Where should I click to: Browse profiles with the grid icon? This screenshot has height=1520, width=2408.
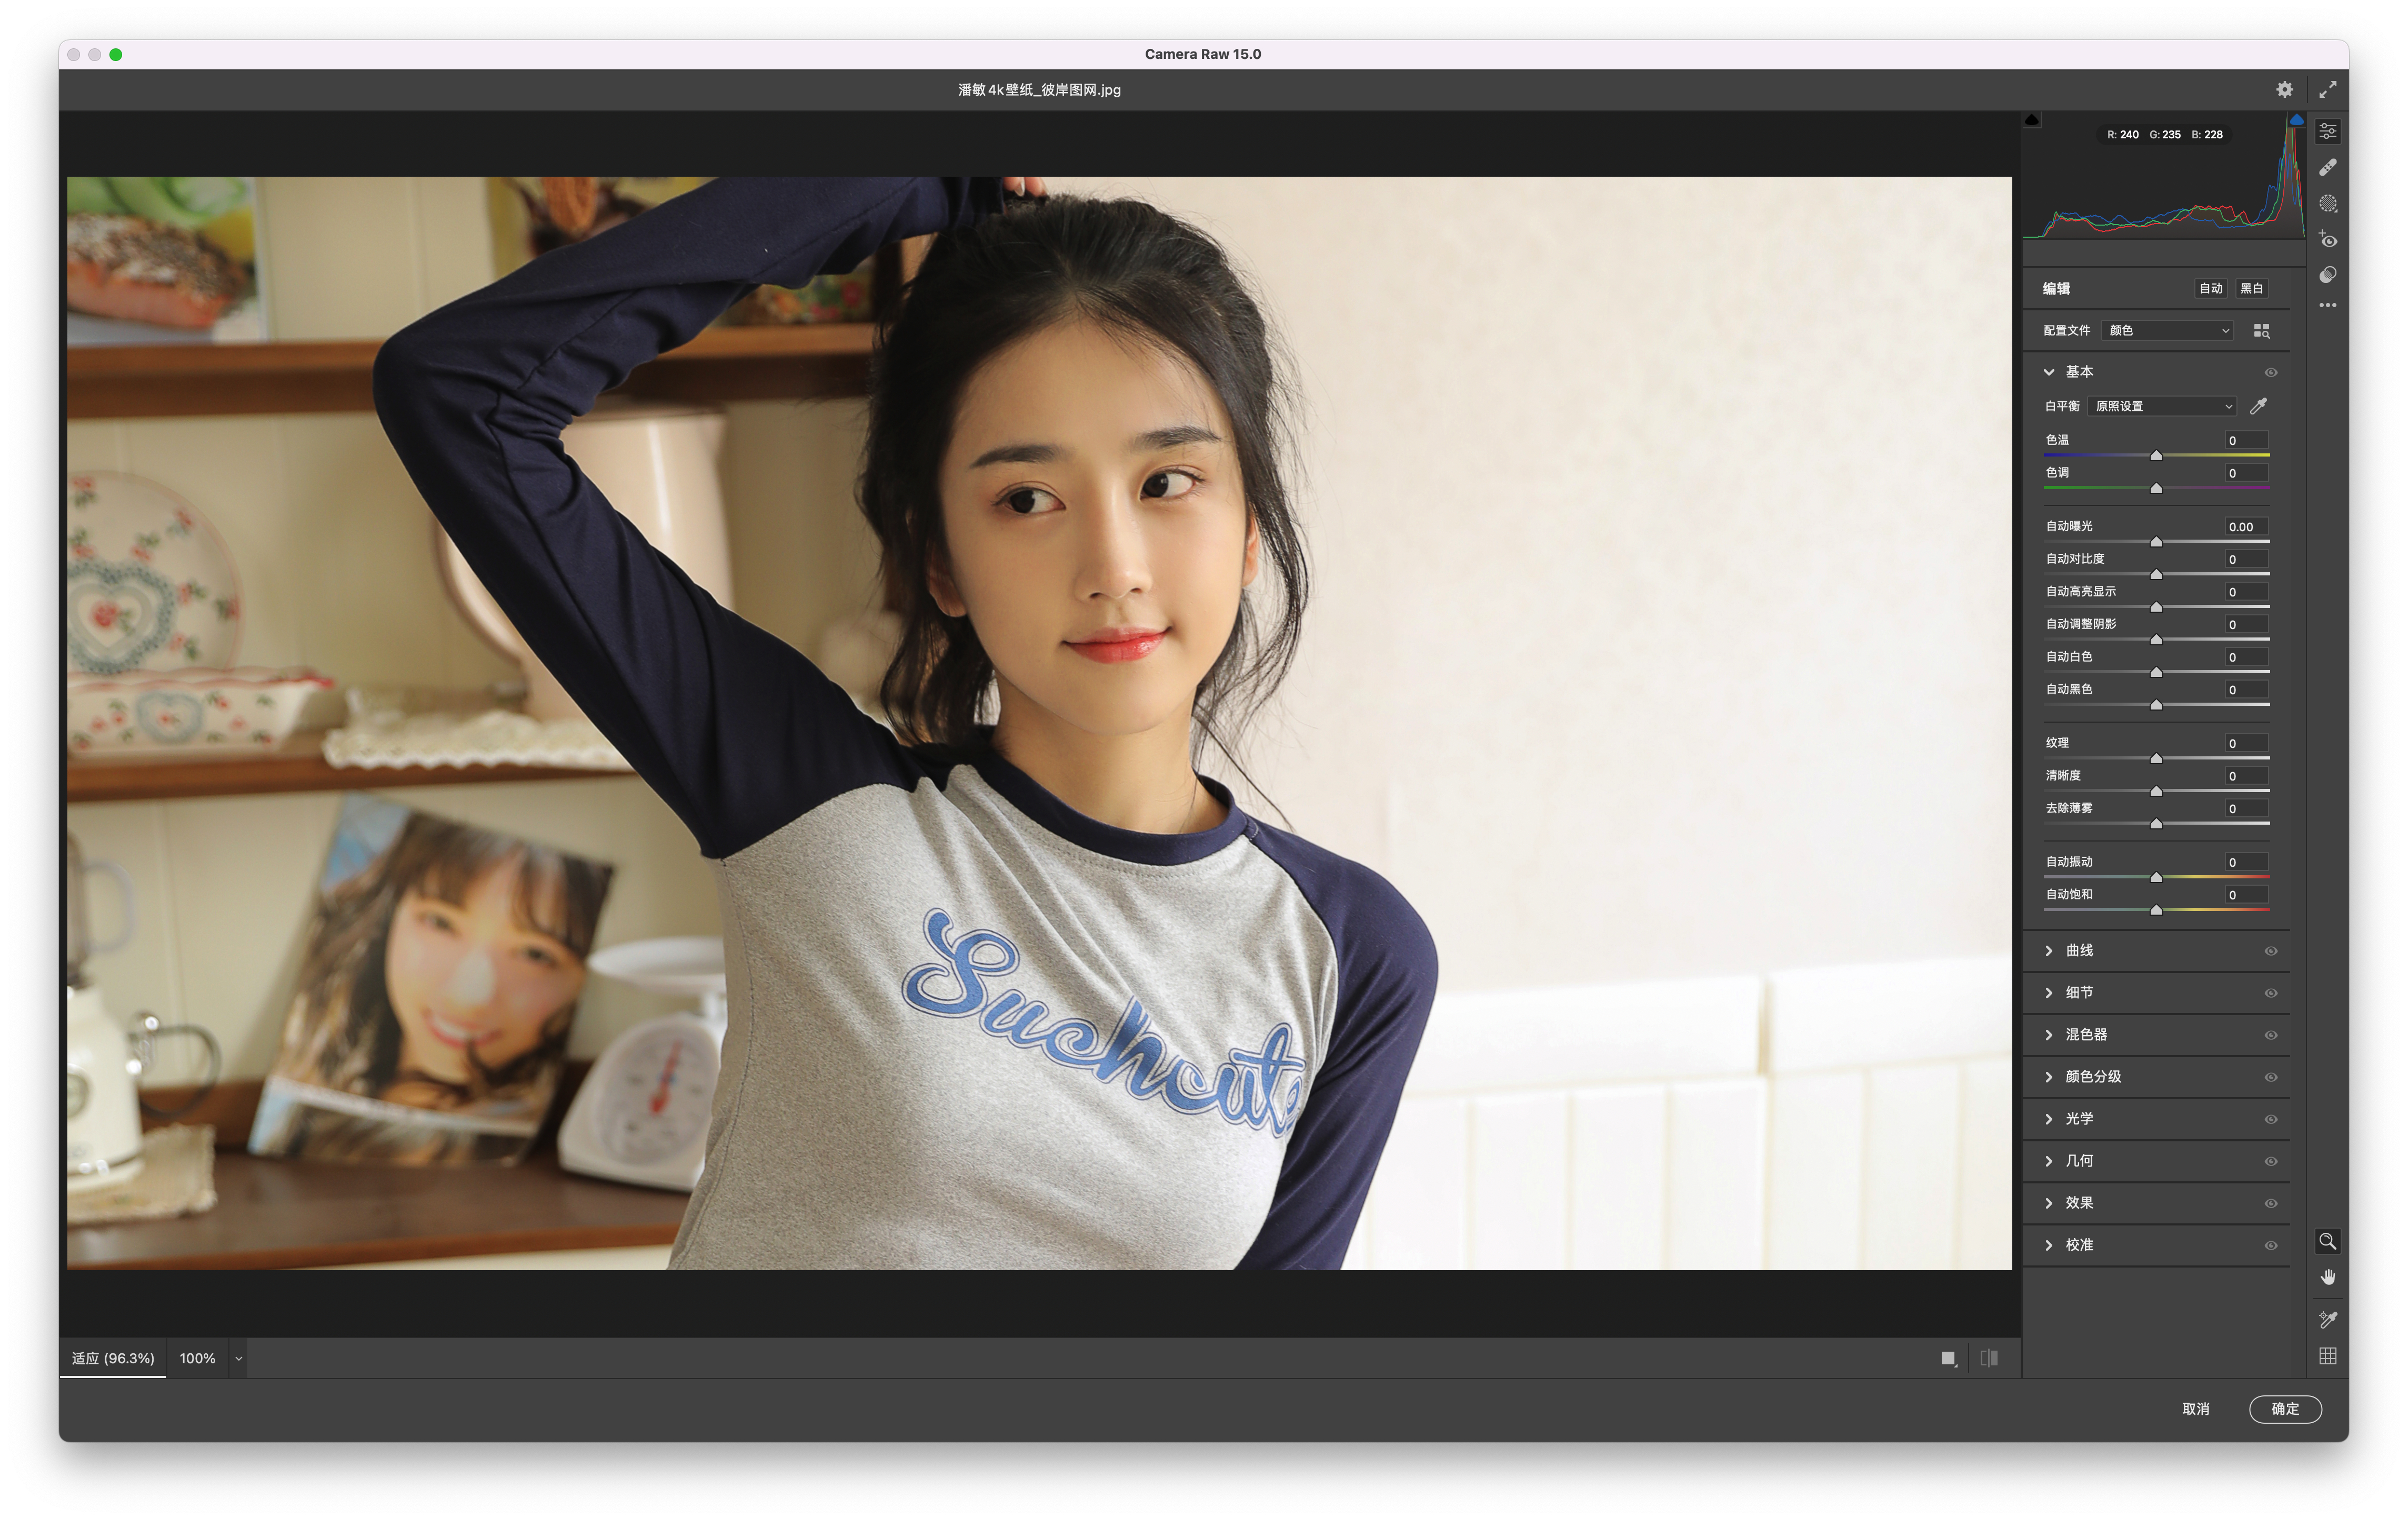(x=2261, y=331)
